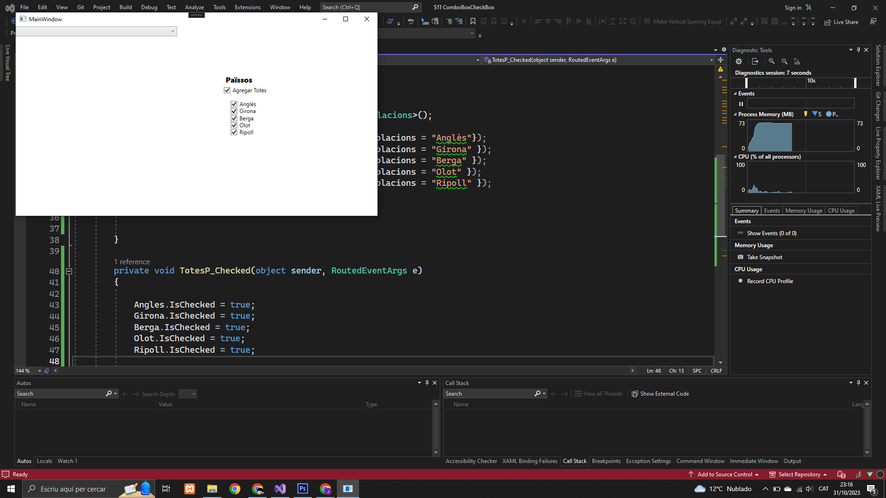Open Visual Studio from the Windows taskbar
Screen dimensions: 886x498
click(280, 489)
